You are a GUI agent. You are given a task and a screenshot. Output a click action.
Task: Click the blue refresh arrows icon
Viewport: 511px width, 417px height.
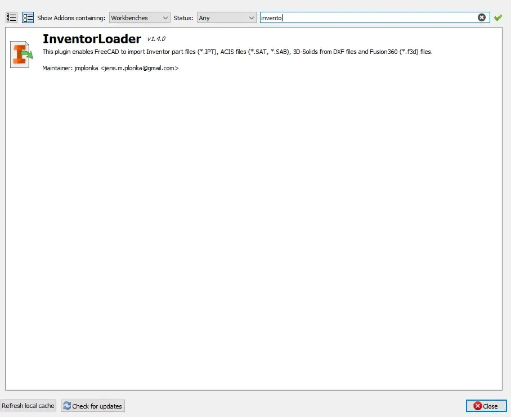pos(67,406)
